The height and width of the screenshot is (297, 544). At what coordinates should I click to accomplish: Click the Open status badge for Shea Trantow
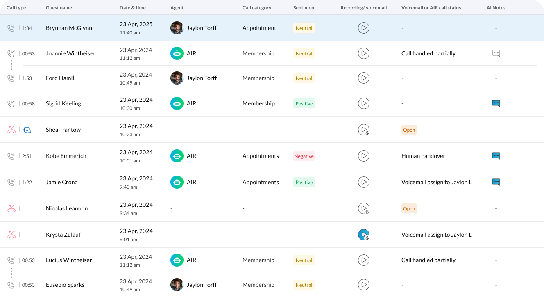pyautogui.click(x=409, y=130)
